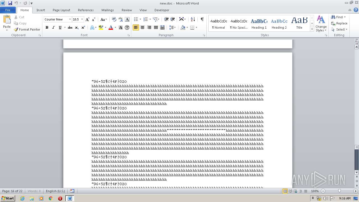Click the Replace button

coord(339,23)
